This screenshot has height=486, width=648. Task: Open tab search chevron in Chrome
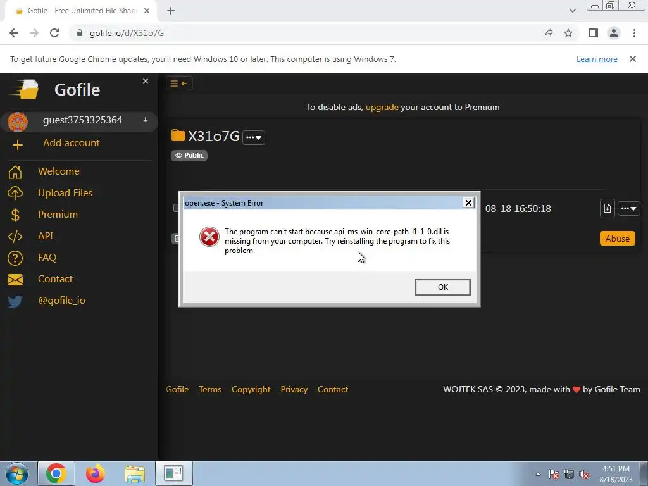(x=572, y=11)
